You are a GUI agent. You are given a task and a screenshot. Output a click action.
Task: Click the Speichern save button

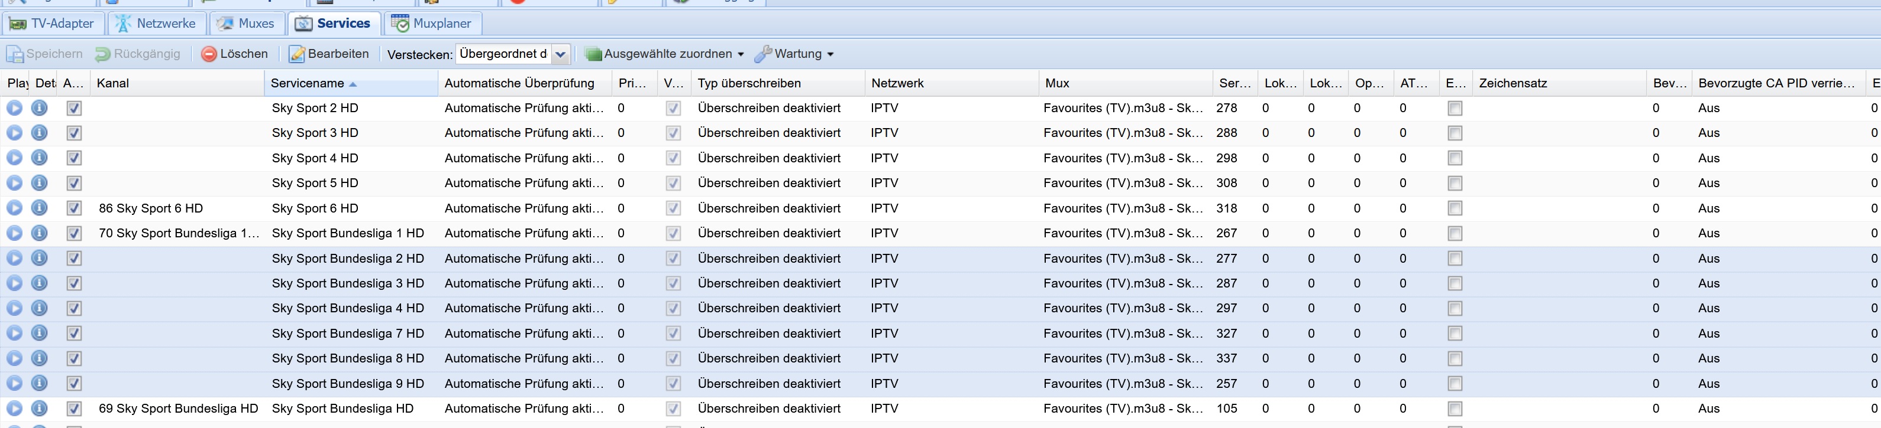coord(44,54)
